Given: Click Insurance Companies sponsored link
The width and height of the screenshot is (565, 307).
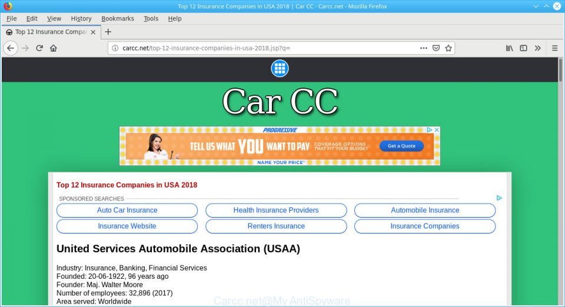Looking at the screenshot, I should (425, 226).
